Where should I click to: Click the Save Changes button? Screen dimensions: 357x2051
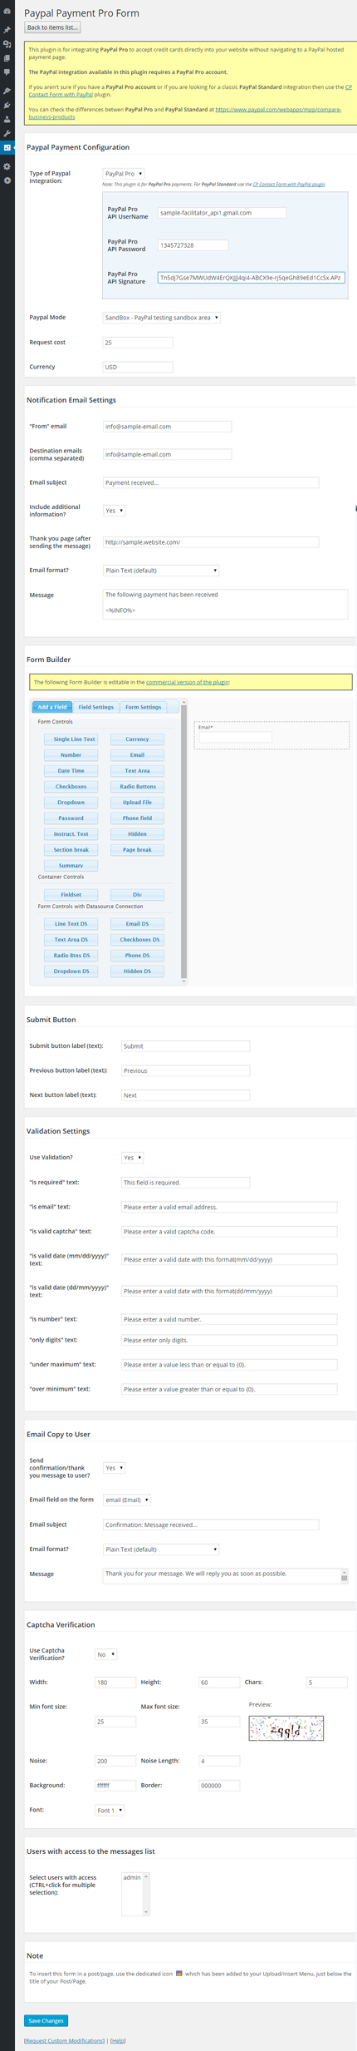pyautogui.click(x=46, y=2020)
